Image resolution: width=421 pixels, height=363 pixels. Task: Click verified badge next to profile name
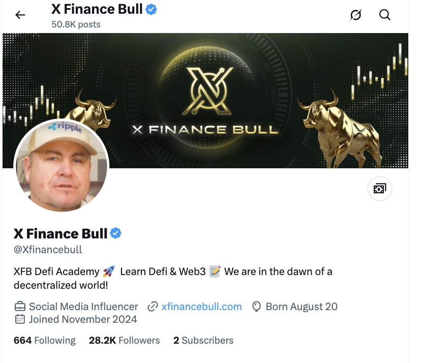(x=116, y=233)
